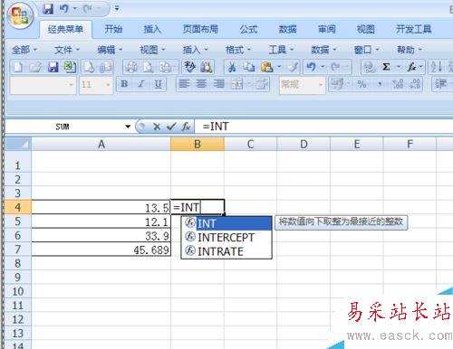Screen dimensions: 453x349
Task: Click the Sort ascending icon
Action: point(437,67)
